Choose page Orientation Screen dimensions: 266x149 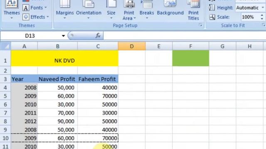point(89,10)
